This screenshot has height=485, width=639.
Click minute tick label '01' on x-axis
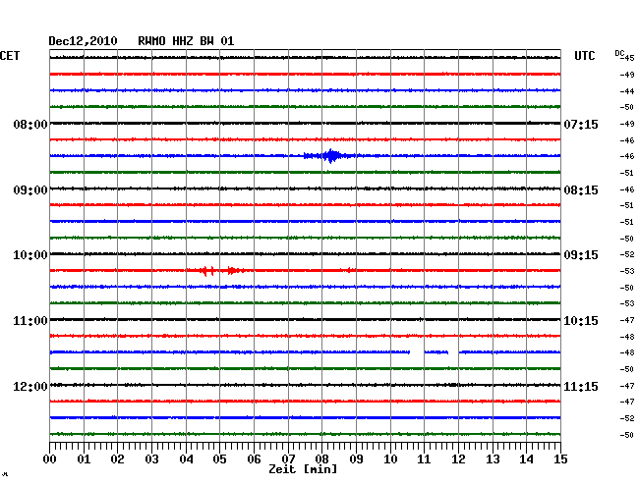coord(84,459)
